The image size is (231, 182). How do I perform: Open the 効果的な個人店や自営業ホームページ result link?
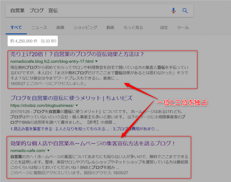pyautogui.click(x=92, y=143)
